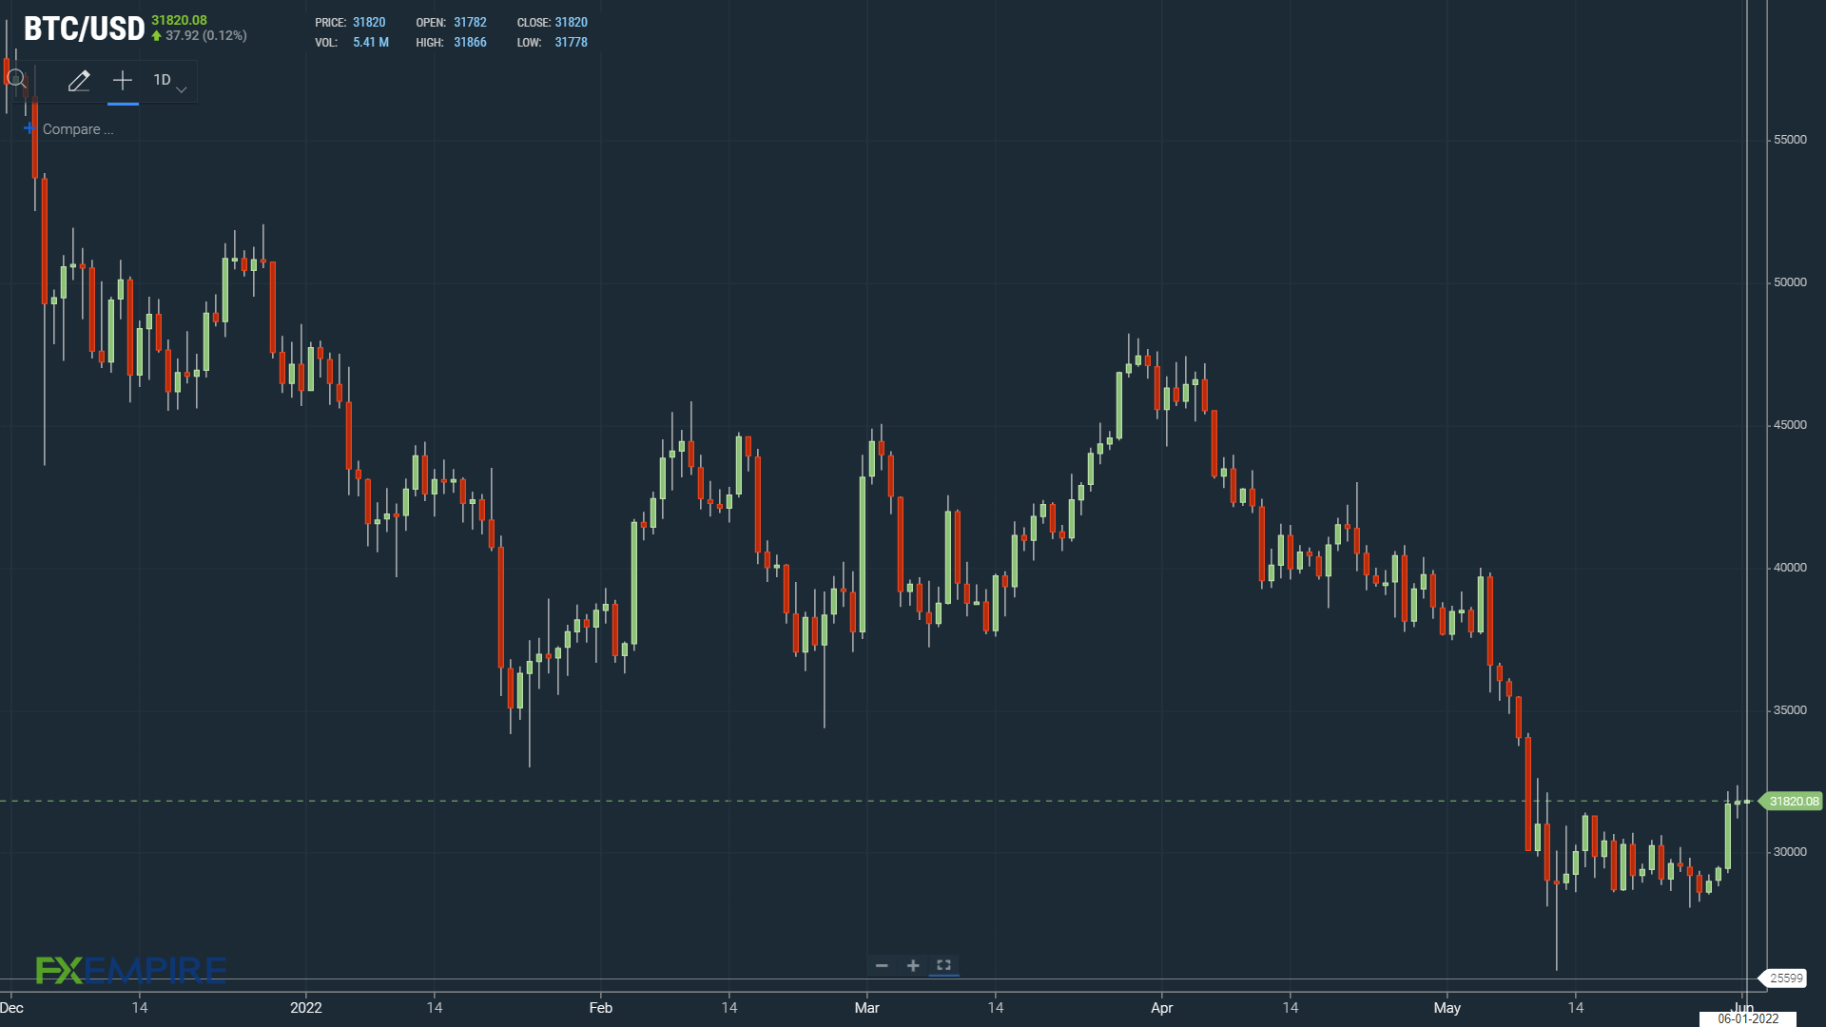1826x1027 pixels.
Task: Open the 1D timeframe dropdown
Action: coord(169,82)
